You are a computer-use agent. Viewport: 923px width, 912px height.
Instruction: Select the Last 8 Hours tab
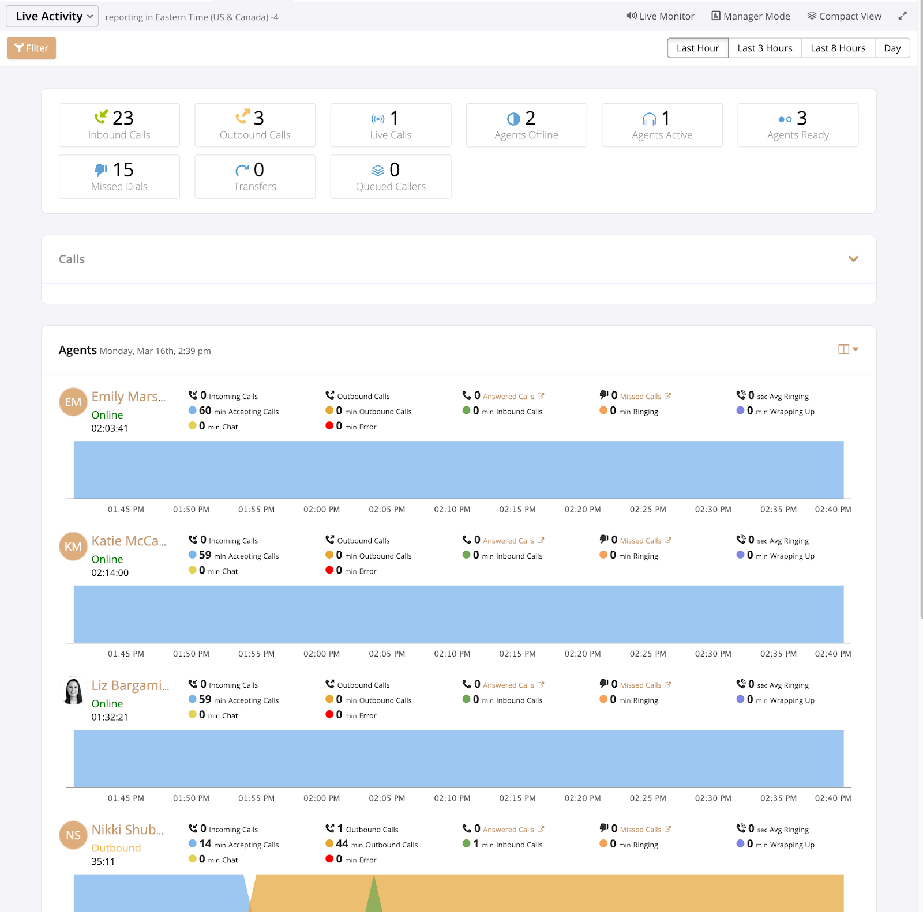click(x=838, y=48)
